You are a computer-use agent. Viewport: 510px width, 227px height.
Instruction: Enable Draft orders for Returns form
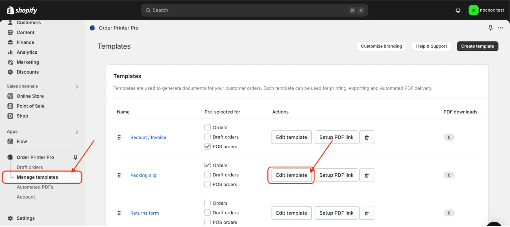(207, 213)
